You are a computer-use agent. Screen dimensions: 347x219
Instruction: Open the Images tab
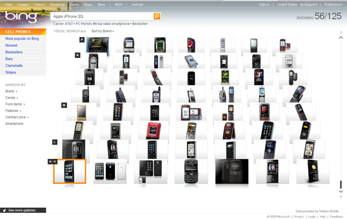coord(23,4)
